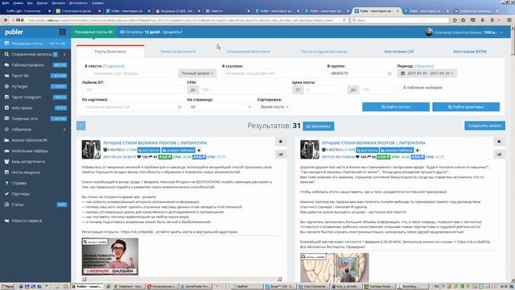Image resolution: width=515 pixels, height=290 pixels.
Task: Click browser back navigation button
Action: pos(6,20)
